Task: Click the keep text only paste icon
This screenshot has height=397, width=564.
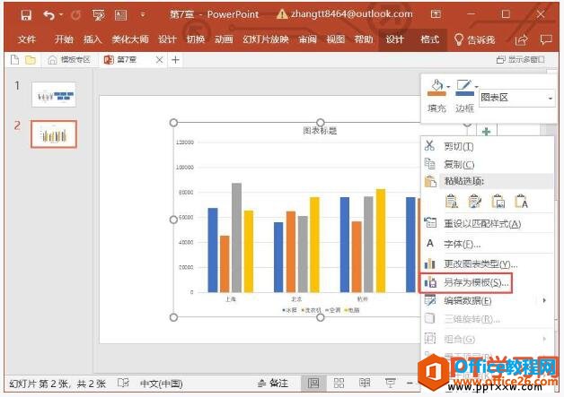Action: (x=521, y=202)
